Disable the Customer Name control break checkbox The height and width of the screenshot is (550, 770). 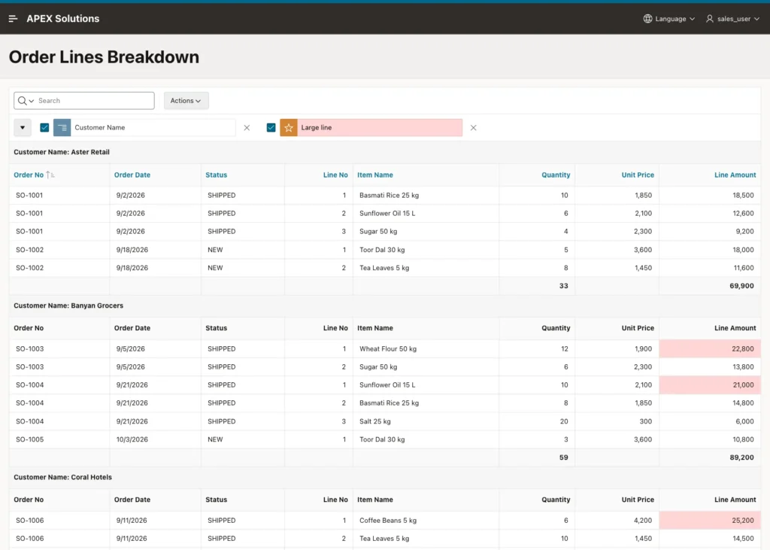[44, 128]
